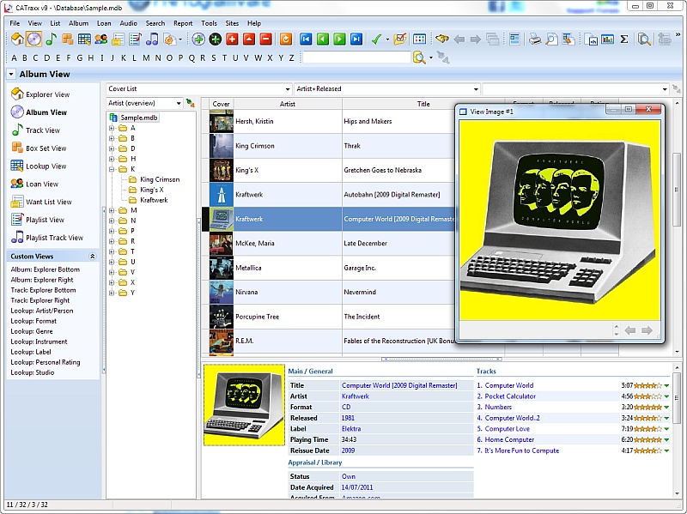The height and width of the screenshot is (514, 687).
Task: Click the green music note toolbar icon
Action: pos(51,39)
